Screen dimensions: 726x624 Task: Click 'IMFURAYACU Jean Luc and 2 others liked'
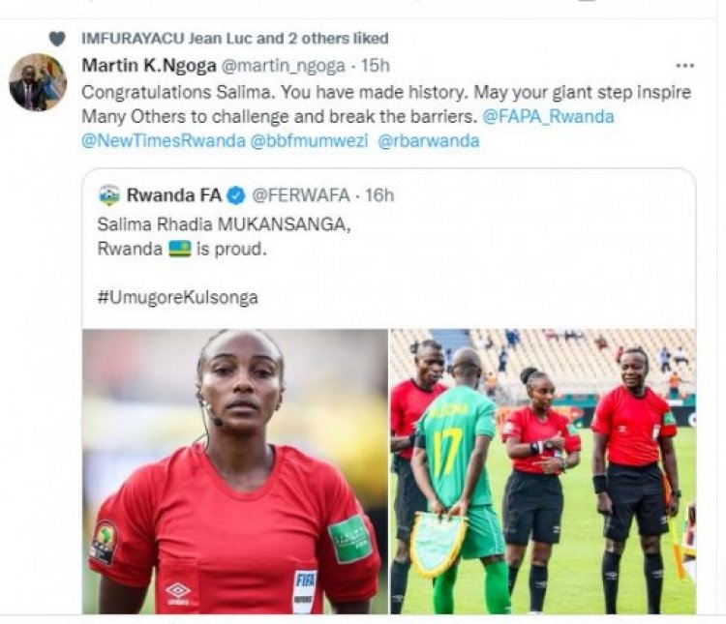[235, 39]
